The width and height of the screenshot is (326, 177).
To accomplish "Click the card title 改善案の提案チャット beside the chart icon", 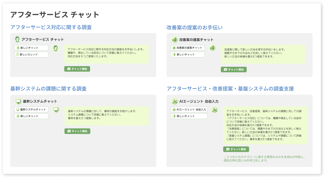I will pos(196,40).
